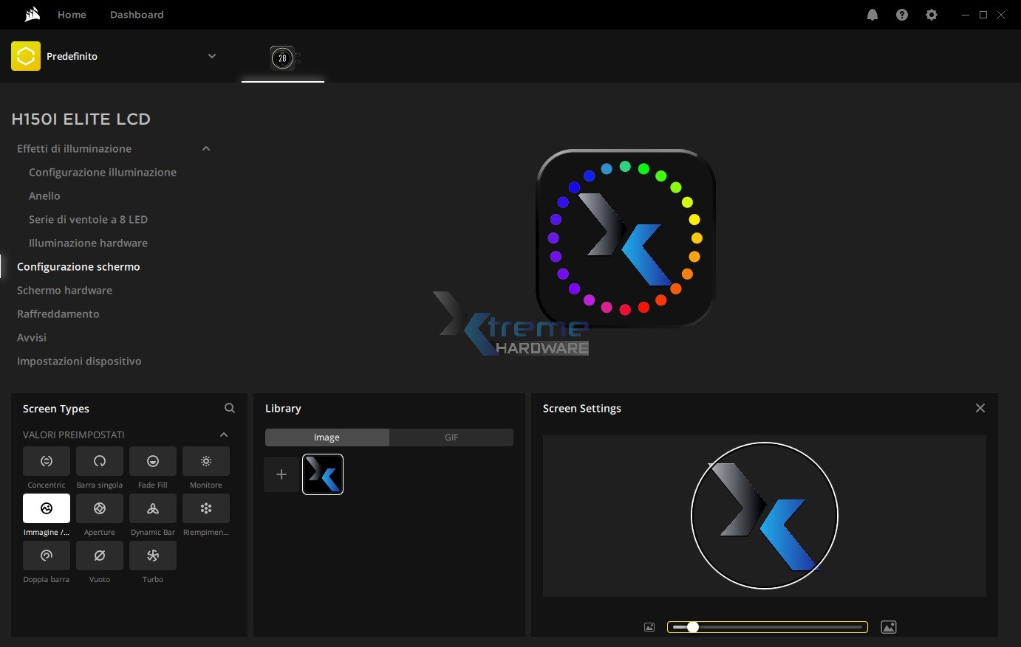Select the Concentric screen type

click(47, 461)
